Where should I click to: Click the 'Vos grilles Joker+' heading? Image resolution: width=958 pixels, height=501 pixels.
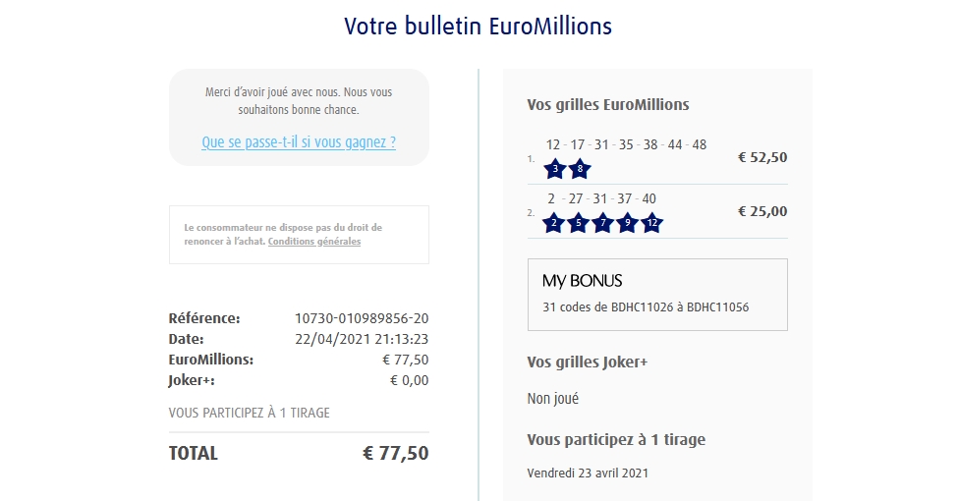(588, 362)
